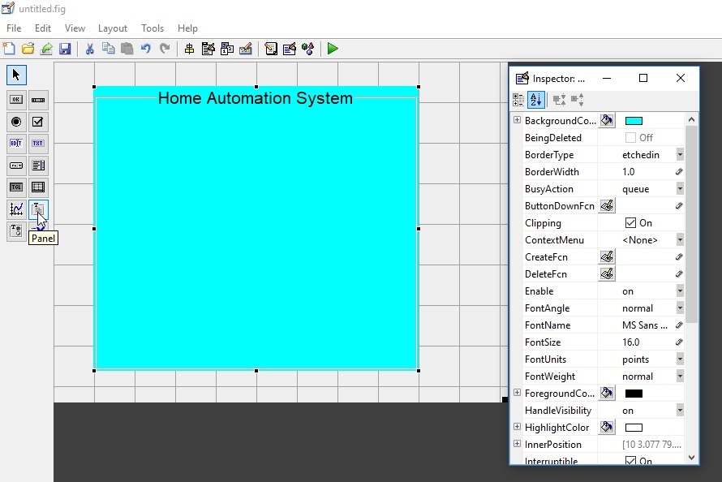The image size is (722, 482).
Task: Toggle the Clipping property On
Action: 631,222
